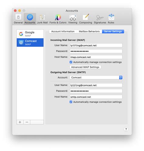
Task: Open the Signatures preferences pane
Action: pyautogui.click(x=100, y=19)
